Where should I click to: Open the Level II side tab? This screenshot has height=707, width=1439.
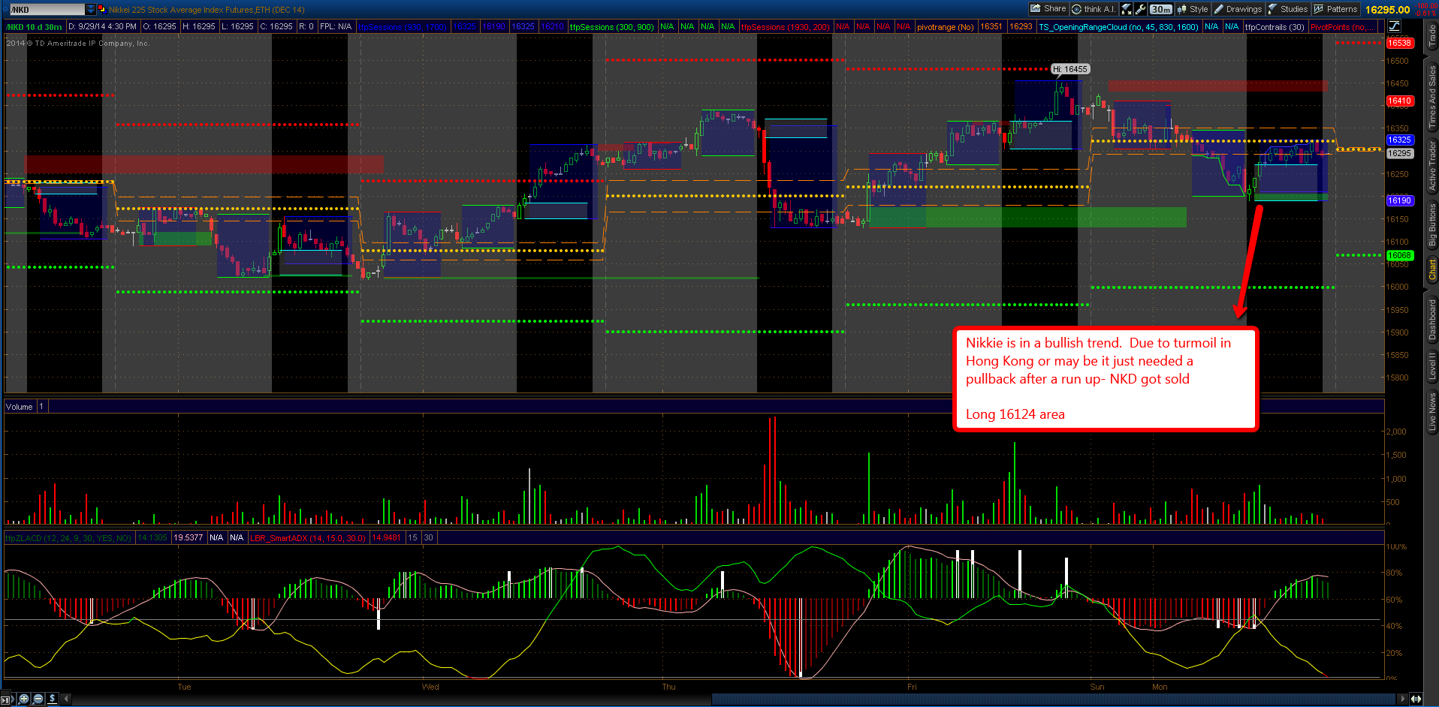coord(1432,366)
